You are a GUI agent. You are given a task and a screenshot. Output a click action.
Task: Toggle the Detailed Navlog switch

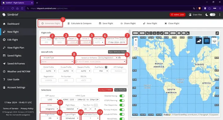point(122,96)
